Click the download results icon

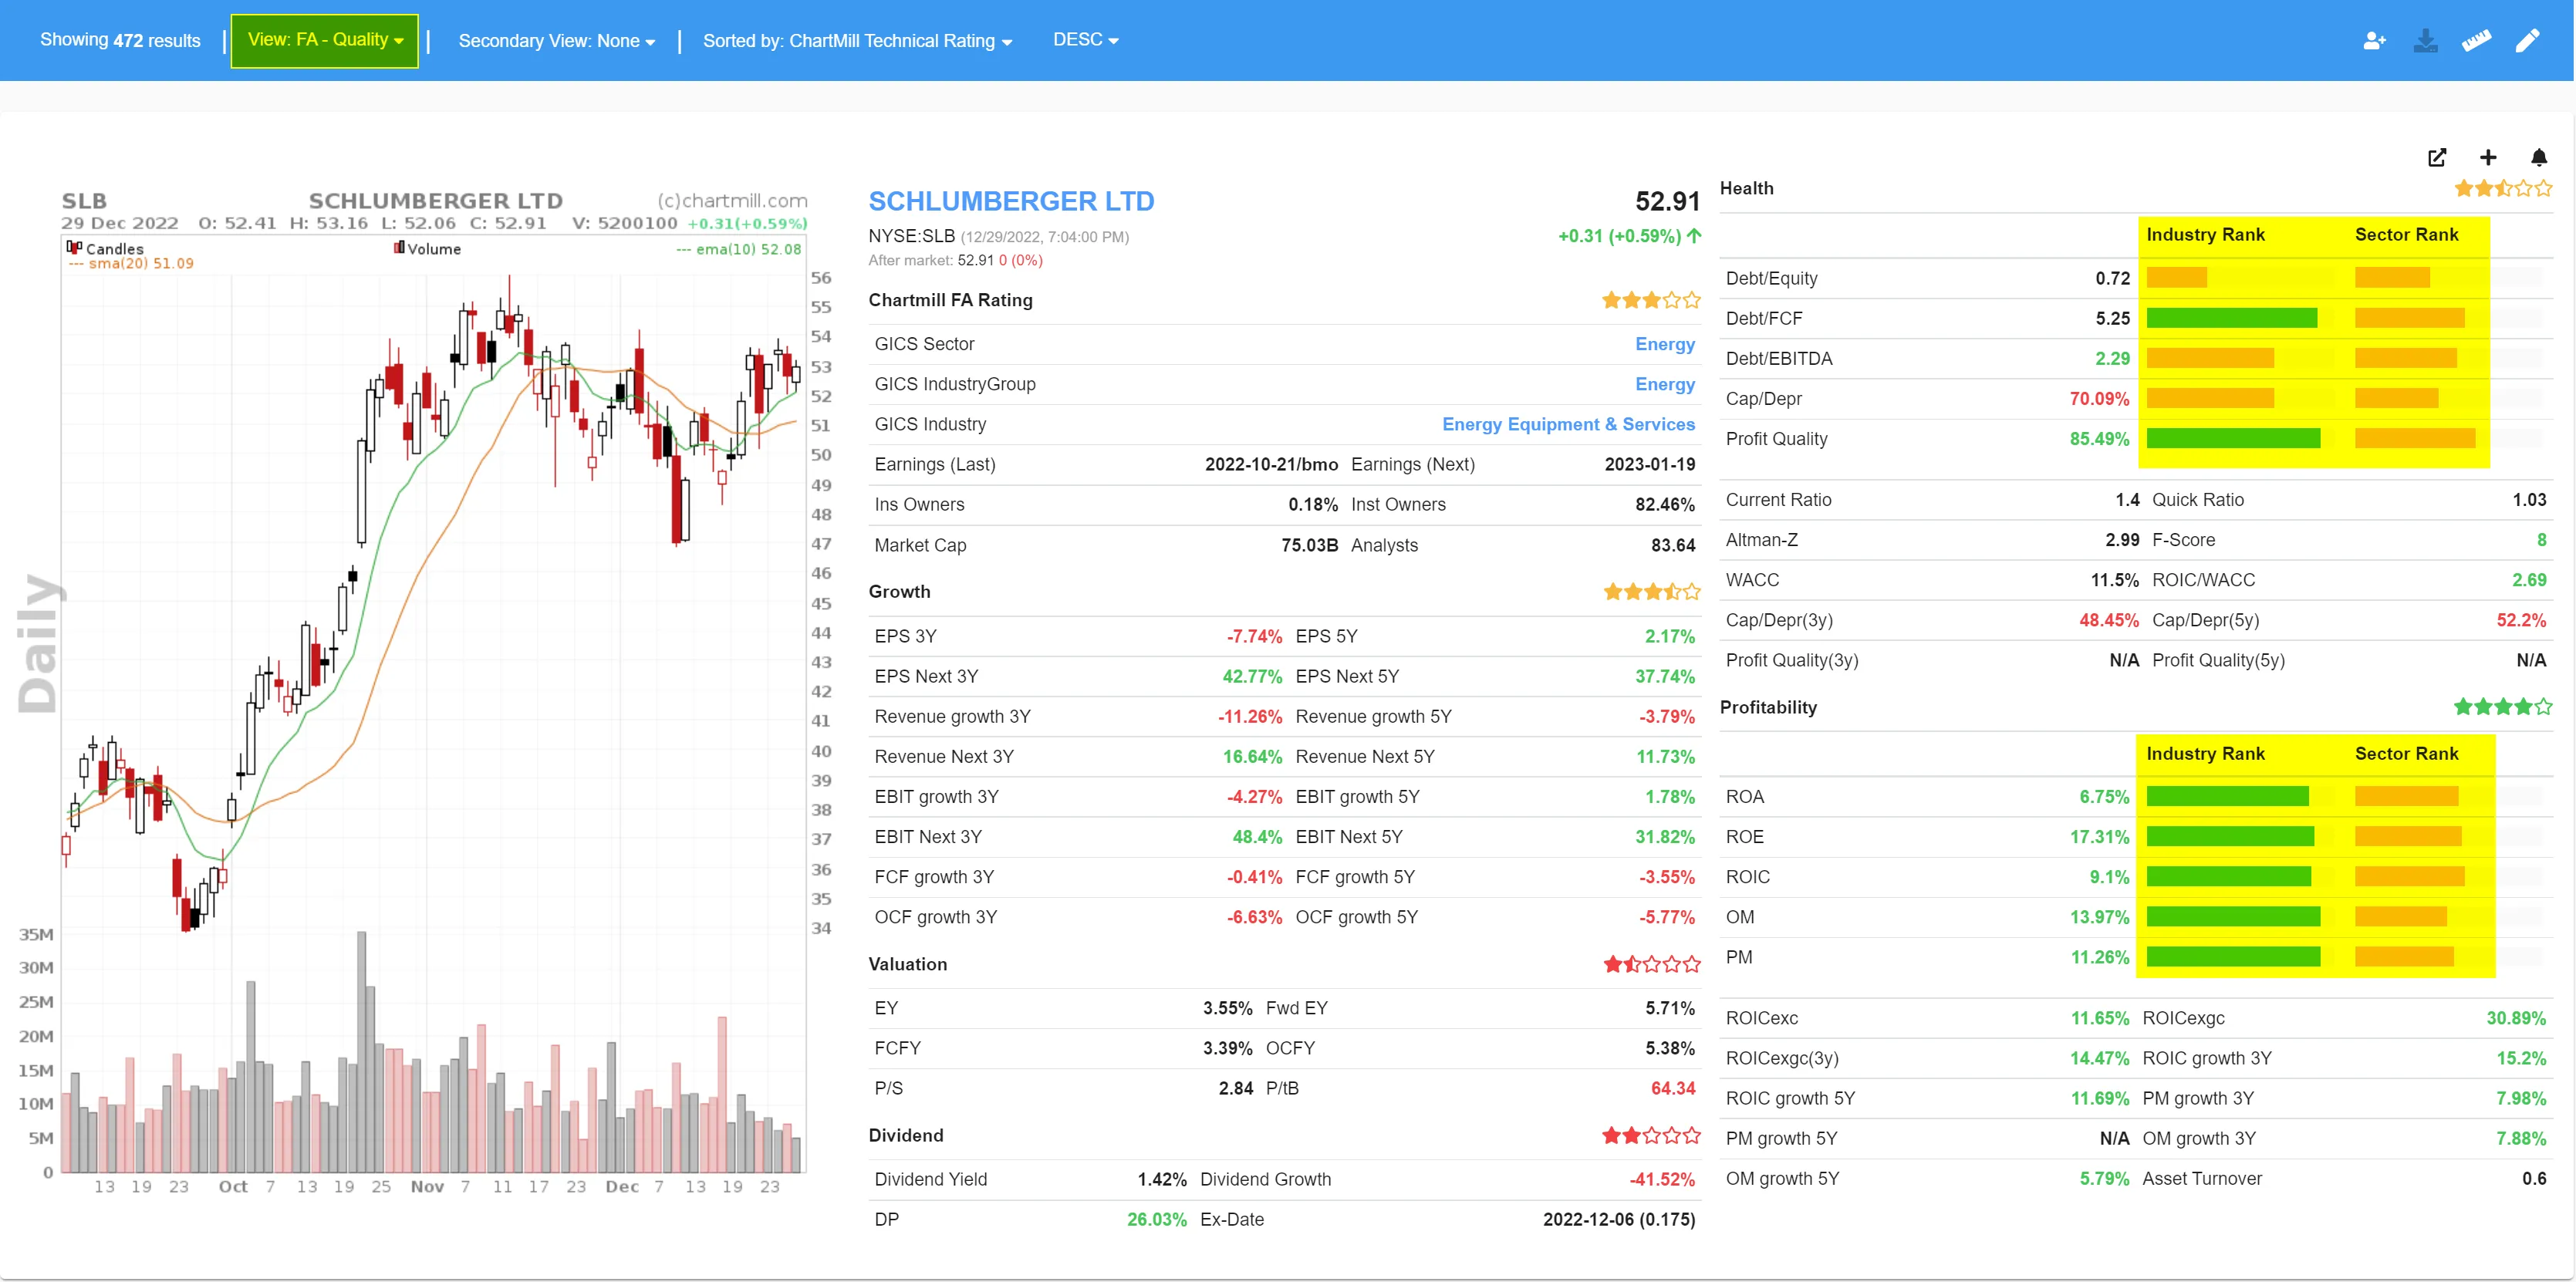click(x=2425, y=41)
